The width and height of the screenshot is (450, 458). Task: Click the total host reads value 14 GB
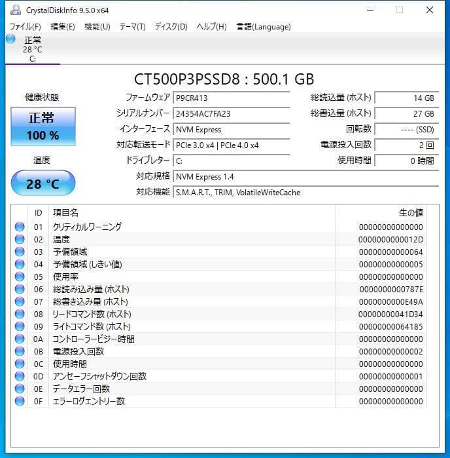pyautogui.click(x=407, y=98)
